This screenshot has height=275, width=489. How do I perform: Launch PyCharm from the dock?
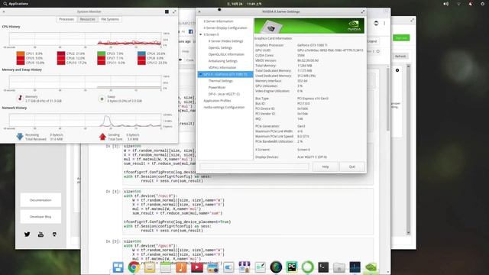tap(292, 267)
